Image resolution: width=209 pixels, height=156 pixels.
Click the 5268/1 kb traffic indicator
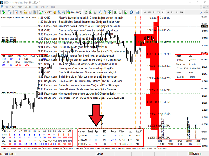point(197,154)
